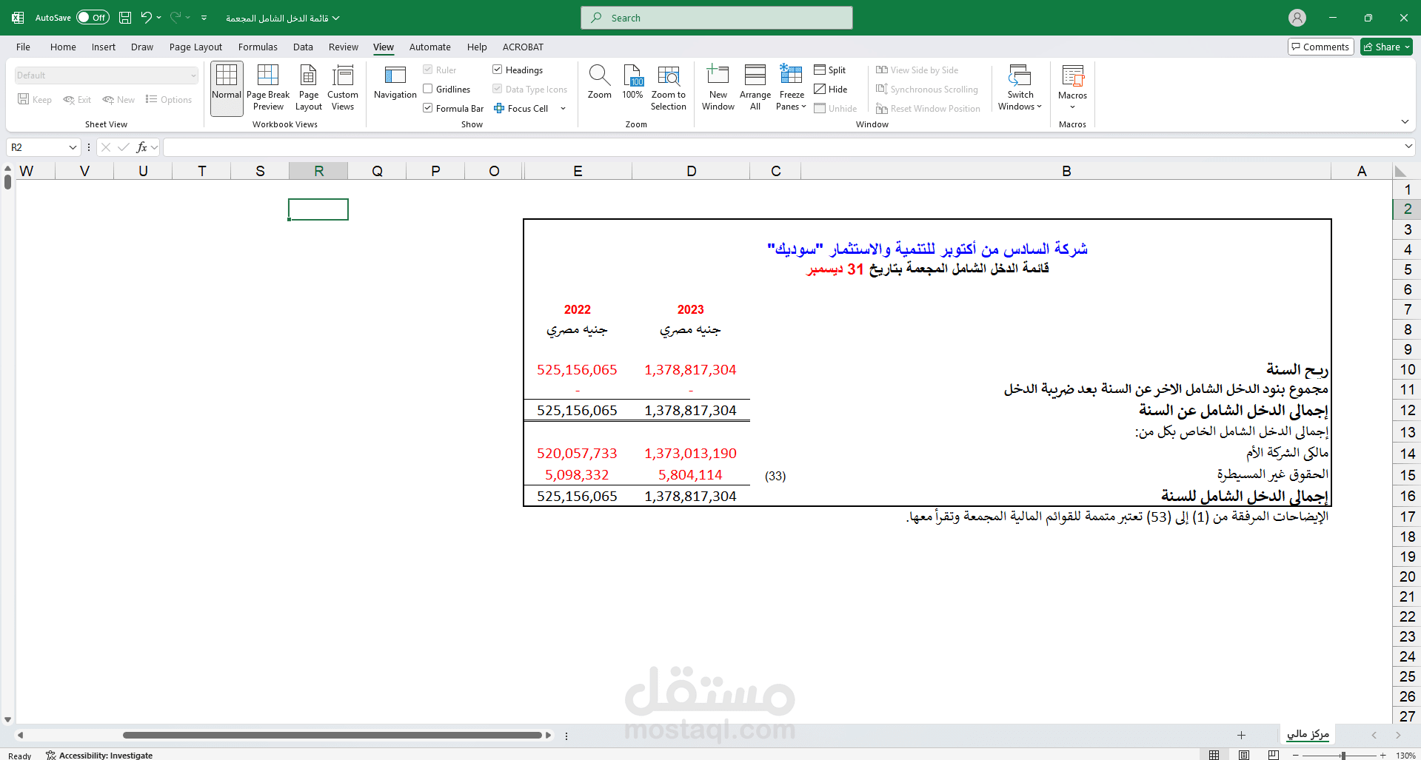Open the Page Layout tab
This screenshot has height=760, width=1421.
click(195, 47)
